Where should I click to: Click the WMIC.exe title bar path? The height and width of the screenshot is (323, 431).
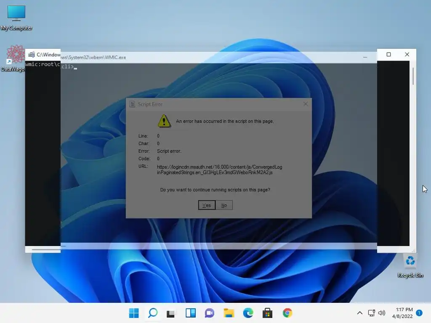(x=81, y=56)
